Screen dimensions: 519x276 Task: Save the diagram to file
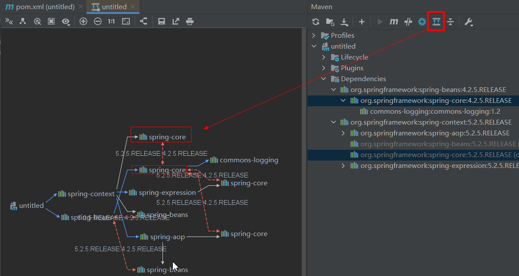162,22
